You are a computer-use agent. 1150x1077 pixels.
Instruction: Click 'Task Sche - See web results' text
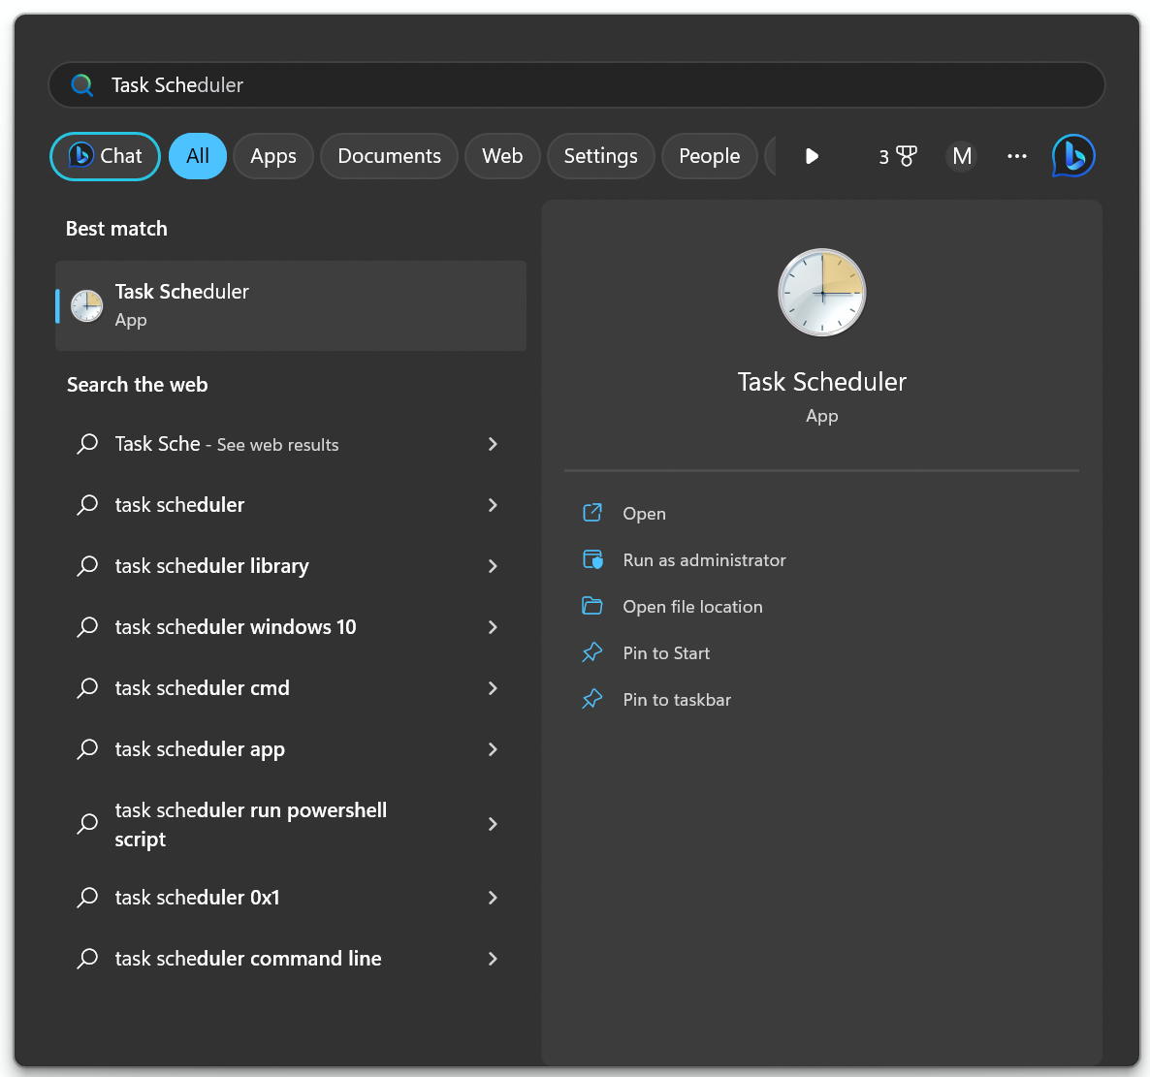click(227, 444)
